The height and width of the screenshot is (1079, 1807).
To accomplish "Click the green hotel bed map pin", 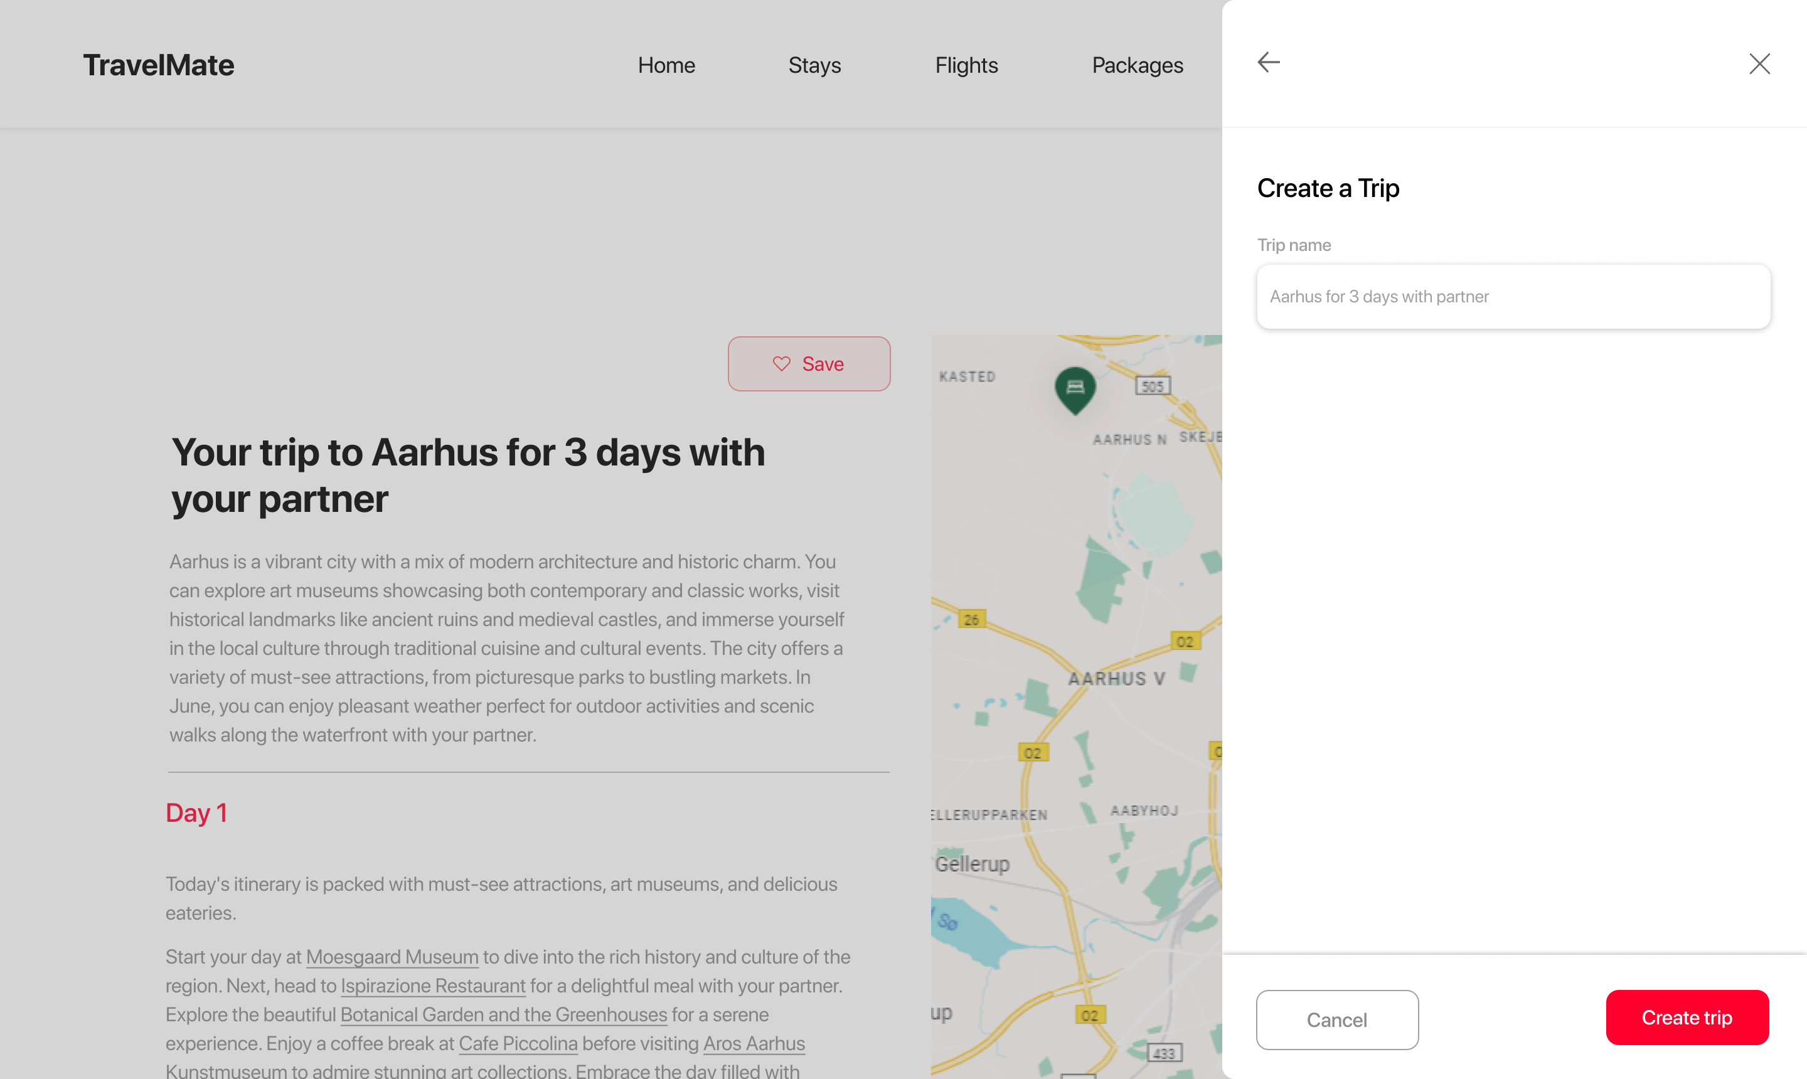I will tap(1075, 389).
